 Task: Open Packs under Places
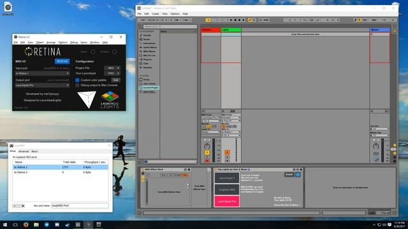146,80
